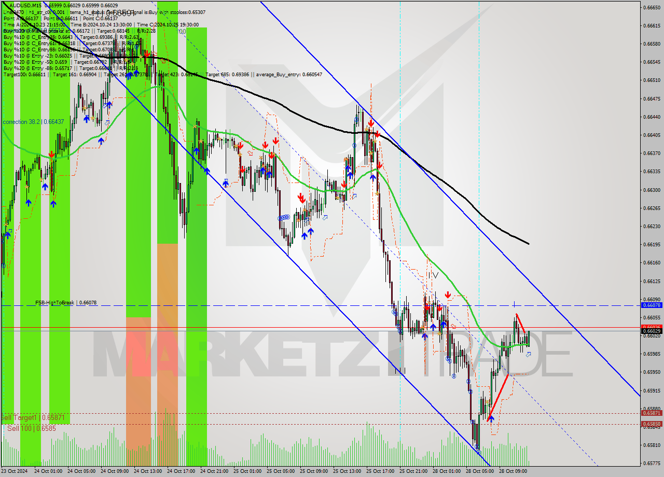
Task: Click the 0.65985 price axis label
Action: [x=652, y=354]
